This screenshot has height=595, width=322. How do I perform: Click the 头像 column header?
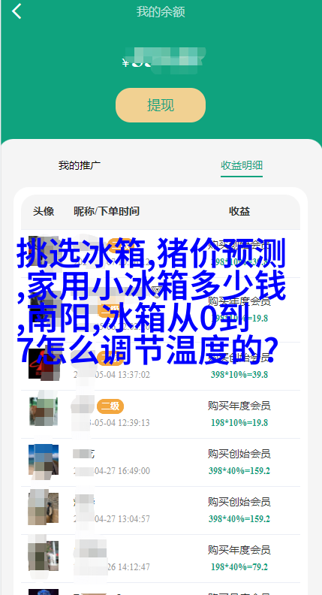[44, 211]
